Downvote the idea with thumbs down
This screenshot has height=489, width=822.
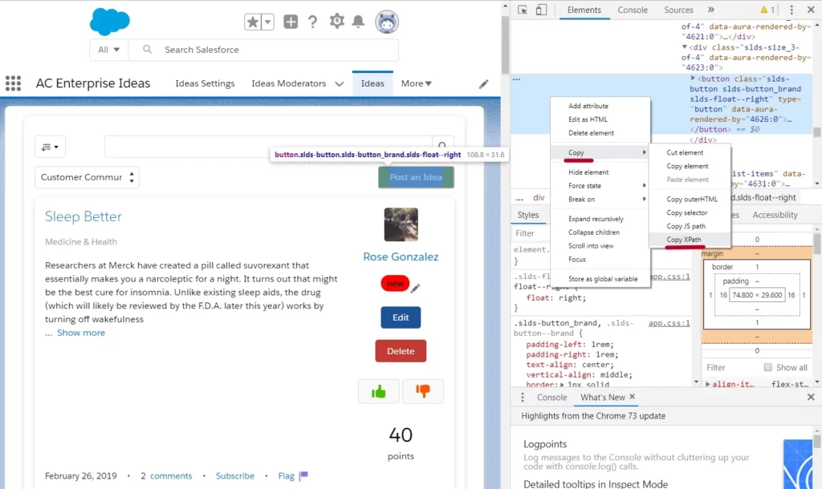coord(423,391)
